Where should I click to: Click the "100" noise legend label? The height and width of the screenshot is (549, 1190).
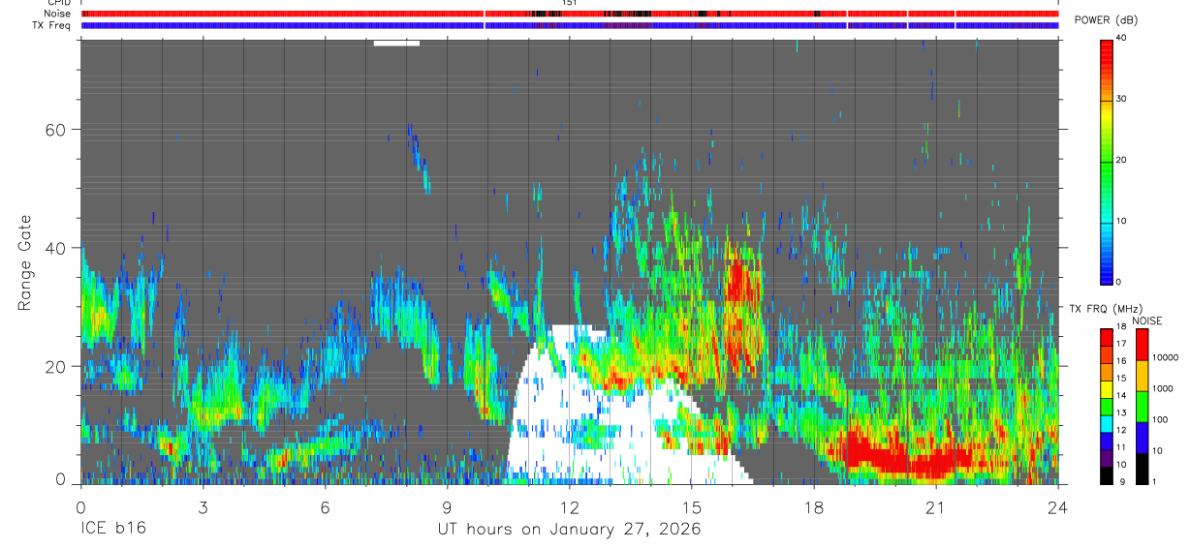pos(1160,418)
